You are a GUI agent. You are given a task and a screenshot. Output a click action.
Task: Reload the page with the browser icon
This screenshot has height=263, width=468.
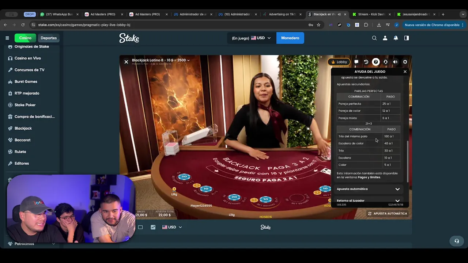pos(23,25)
